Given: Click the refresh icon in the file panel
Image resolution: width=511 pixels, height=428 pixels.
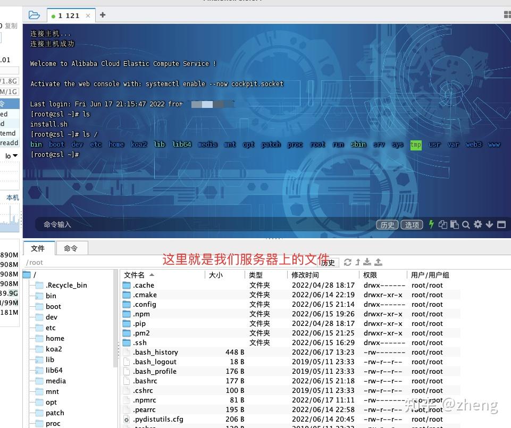Looking at the screenshot, I should (x=347, y=262).
